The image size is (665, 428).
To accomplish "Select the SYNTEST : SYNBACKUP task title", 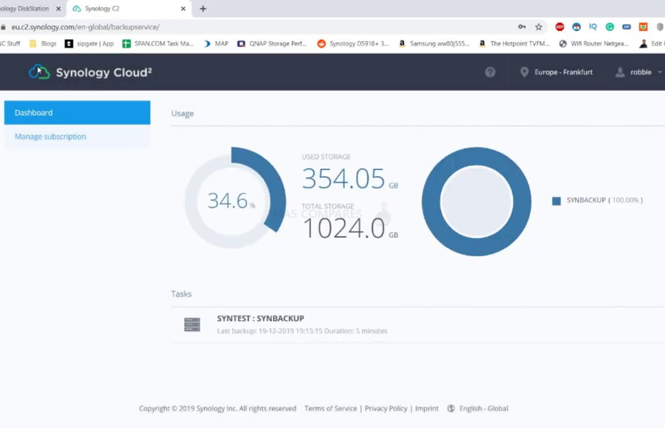I will [x=260, y=319].
